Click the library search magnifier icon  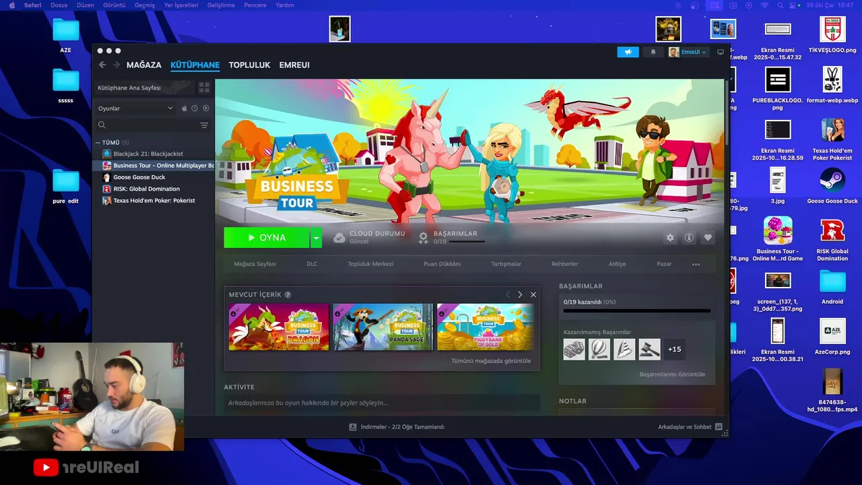coord(102,125)
